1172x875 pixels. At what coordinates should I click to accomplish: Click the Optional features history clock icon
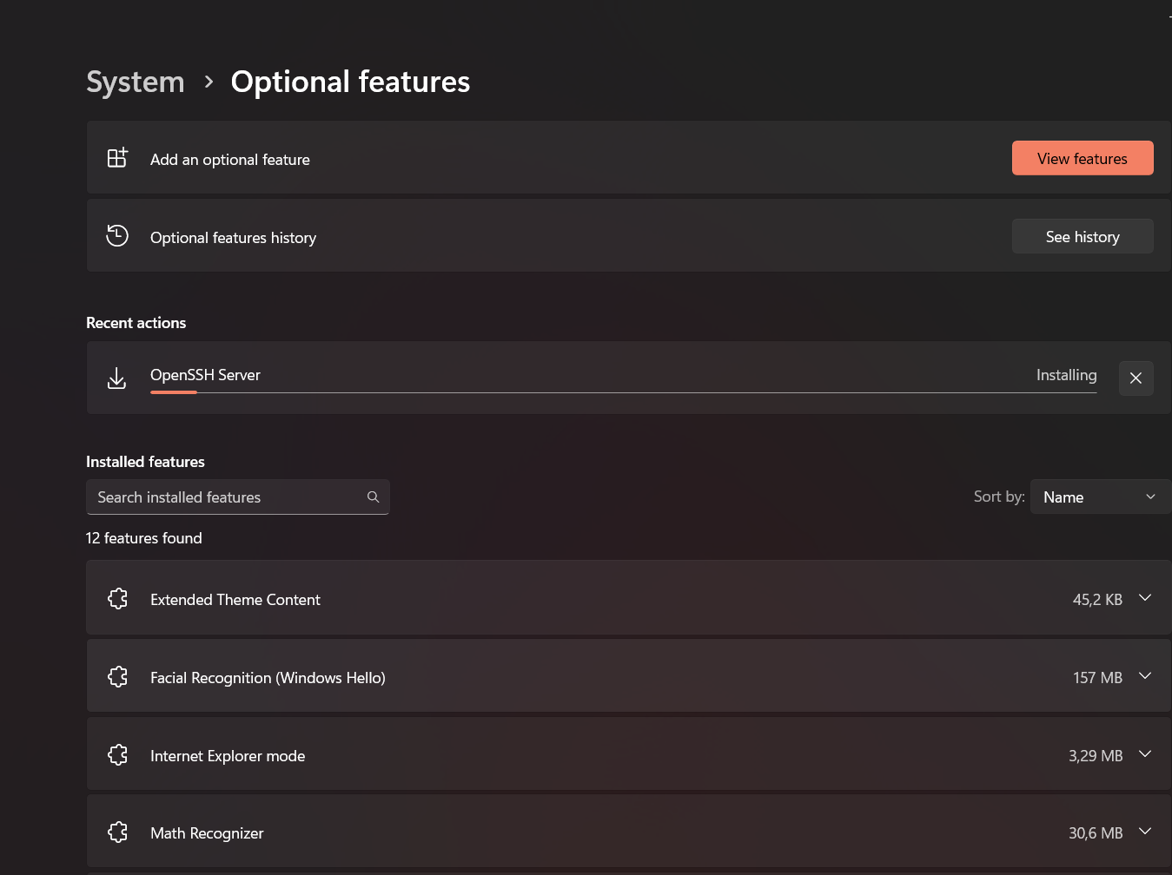point(117,236)
